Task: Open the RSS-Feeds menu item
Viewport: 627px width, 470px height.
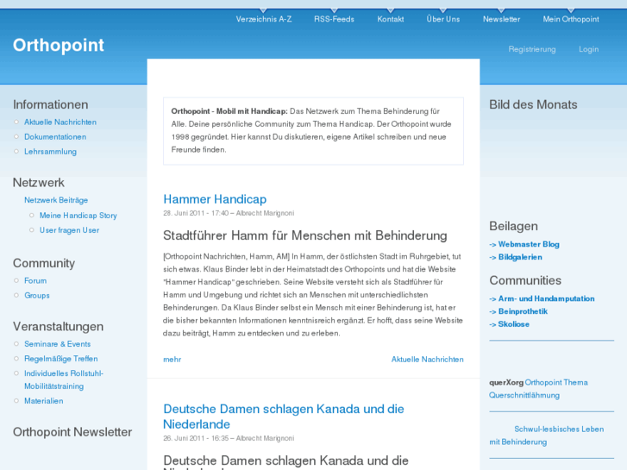Action: (334, 19)
